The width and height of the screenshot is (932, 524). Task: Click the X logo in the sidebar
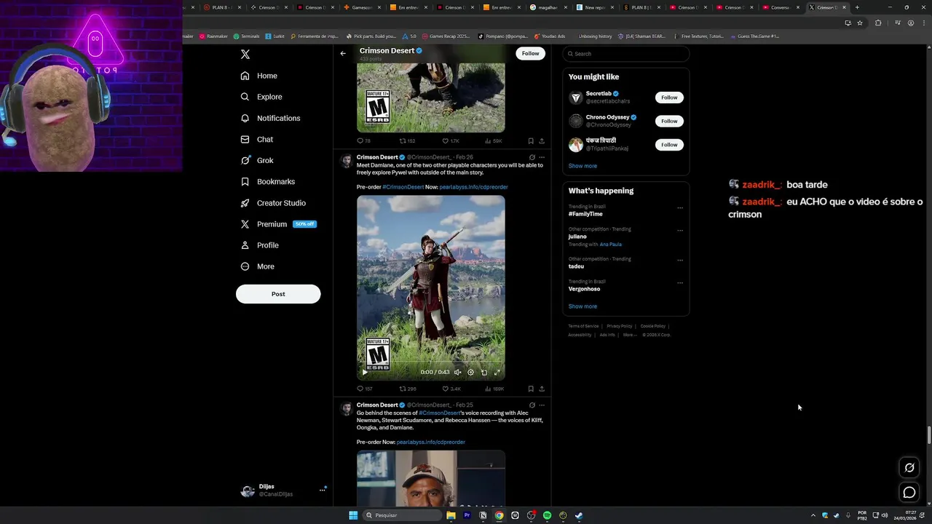[x=245, y=55]
